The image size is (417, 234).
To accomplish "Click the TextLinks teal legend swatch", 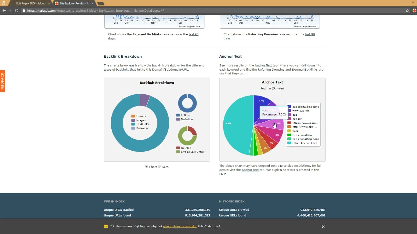I will [x=133, y=124].
